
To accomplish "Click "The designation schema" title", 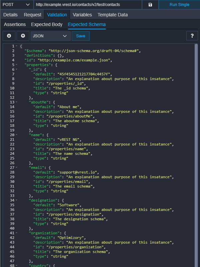I will click(x=79, y=219).
